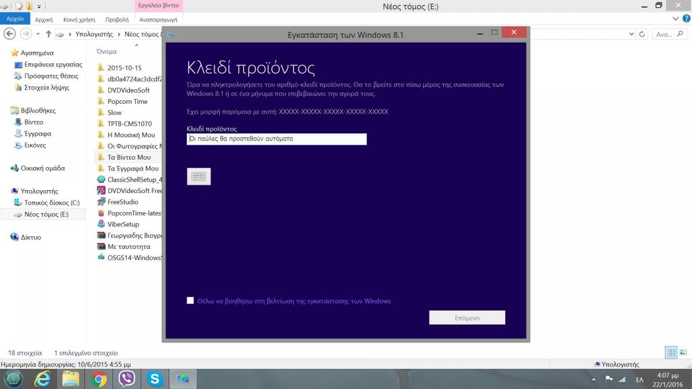Image resolution: width=692 pixels, height=389 pixels.
Task: Select the ClassicShellSetup installer file
Action: (x=134, y=179)
